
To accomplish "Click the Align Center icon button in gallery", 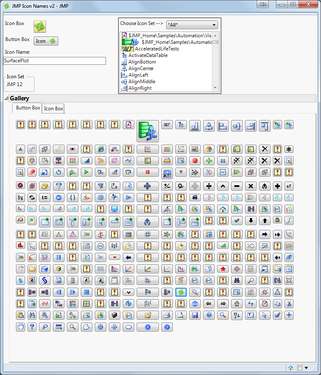I will pyautogui.click(x=209, y=126).
